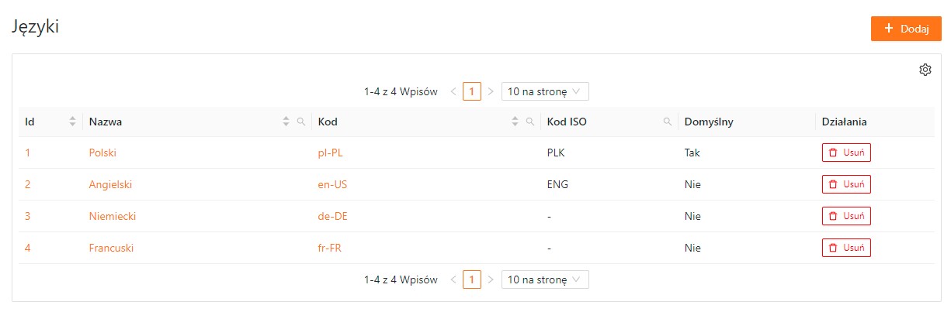The width and height of the screenshot is (951, 312).
Task: Go to previous page in bottom pagination
Action: [453, 279]
